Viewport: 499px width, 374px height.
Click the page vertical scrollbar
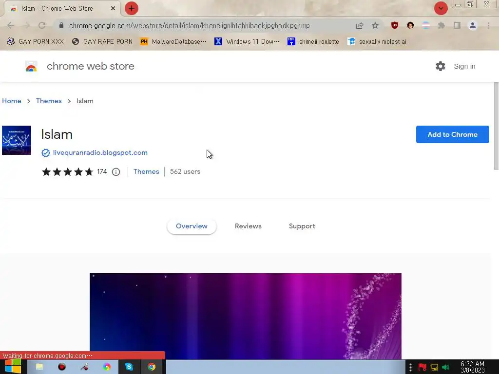coord(496,126)
